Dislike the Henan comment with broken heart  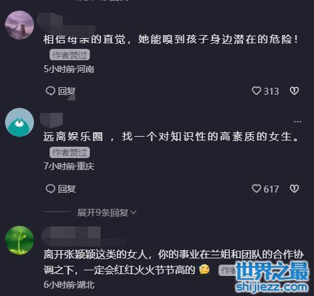point(295,91)
